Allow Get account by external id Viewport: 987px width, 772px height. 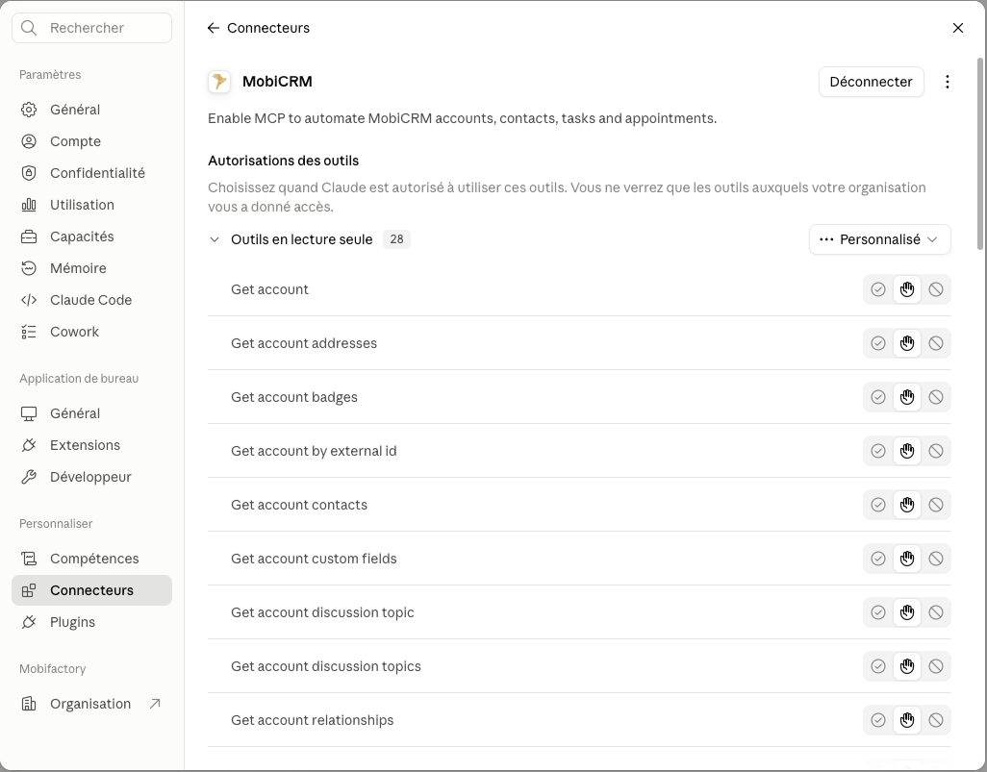pos(878,451)
